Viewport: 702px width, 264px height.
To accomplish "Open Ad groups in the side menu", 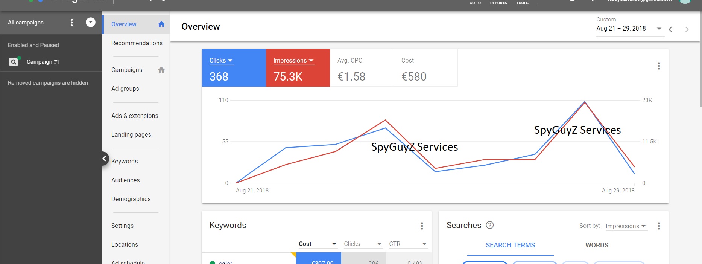I will coord(125,89).
